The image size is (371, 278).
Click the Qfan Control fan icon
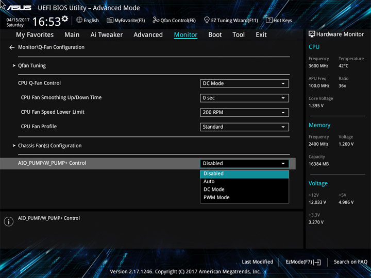point(156,20)
